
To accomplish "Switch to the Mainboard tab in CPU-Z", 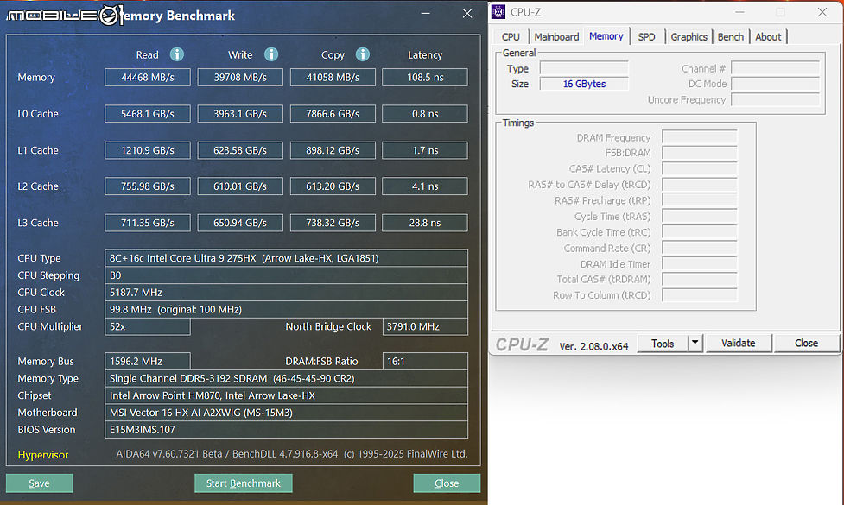I will tap(556, 36).
